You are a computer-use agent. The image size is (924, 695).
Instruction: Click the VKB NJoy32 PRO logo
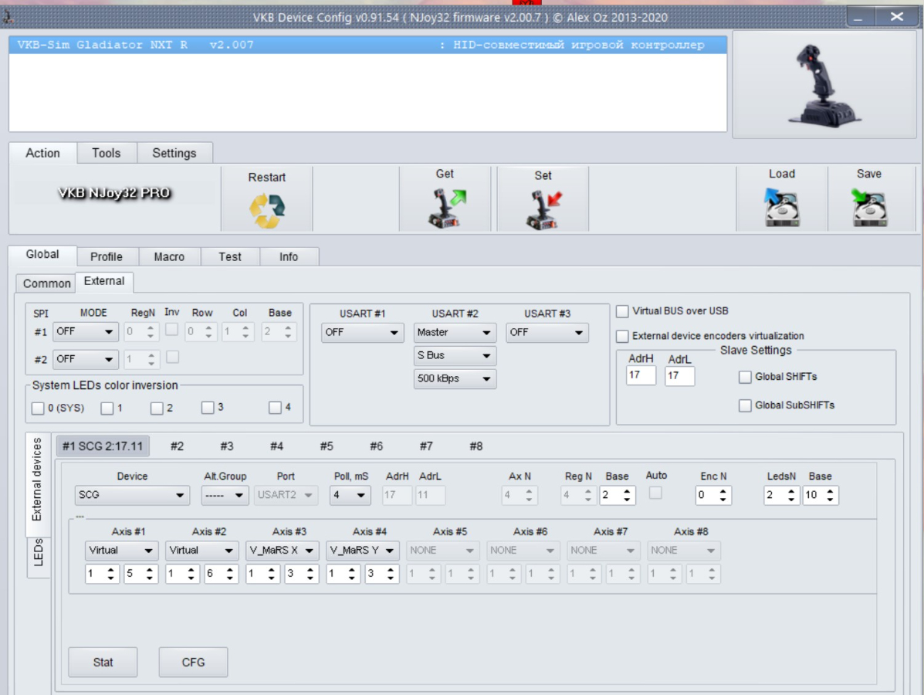(114, 193)
